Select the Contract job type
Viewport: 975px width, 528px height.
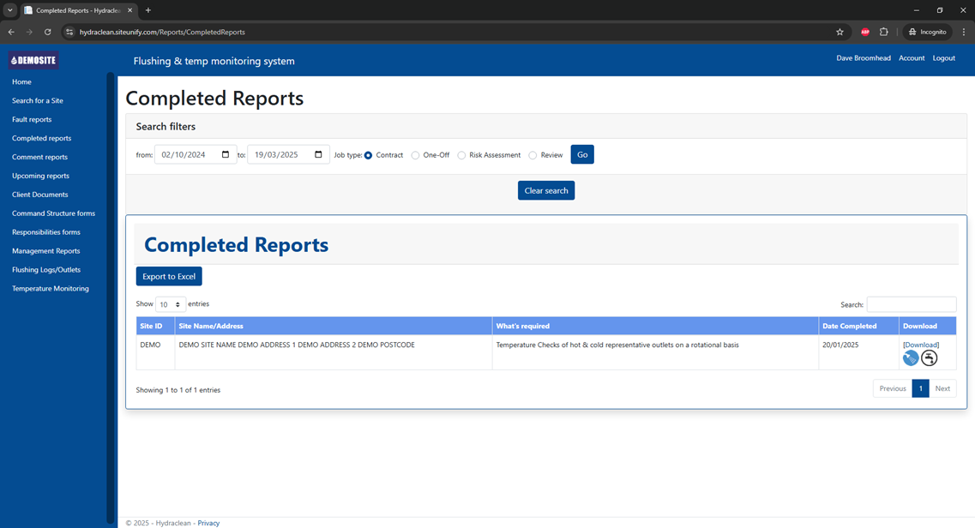coord(368,155)
